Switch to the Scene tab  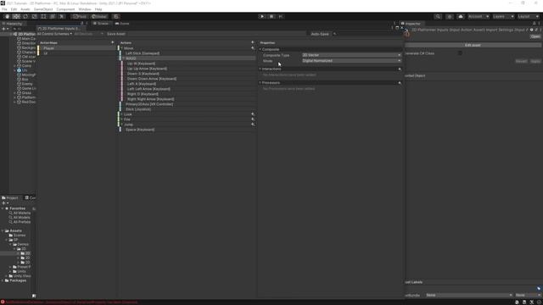[x=101, y=24]
